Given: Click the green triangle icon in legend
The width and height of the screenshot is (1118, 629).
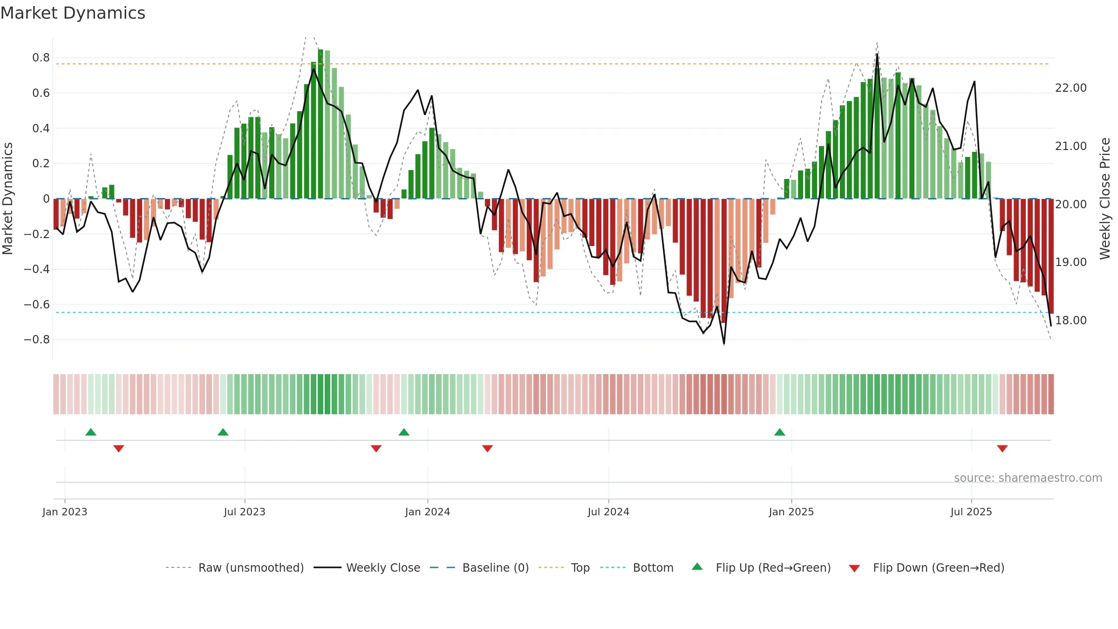Looking at the screenshot, I should (x=697, y=567).
